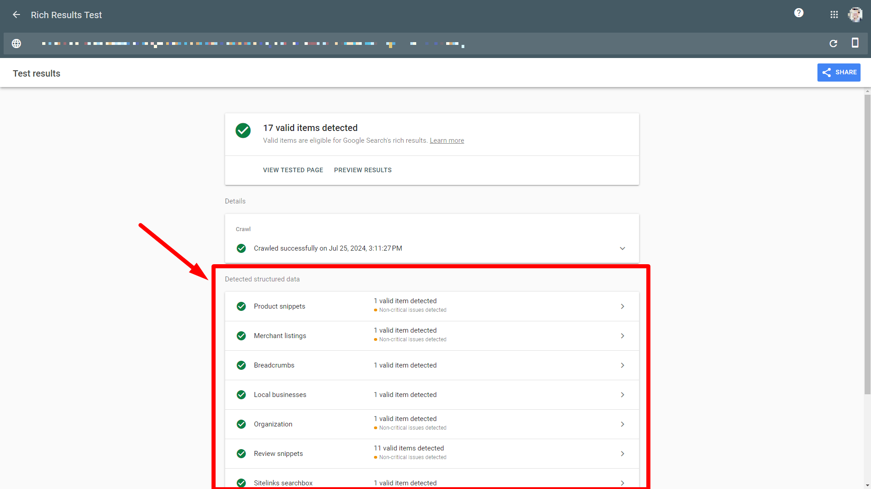Select the Breadcrumbs label
Image resolution: width=871 pixels, height=489 pixels.
(x=274, y=365)
